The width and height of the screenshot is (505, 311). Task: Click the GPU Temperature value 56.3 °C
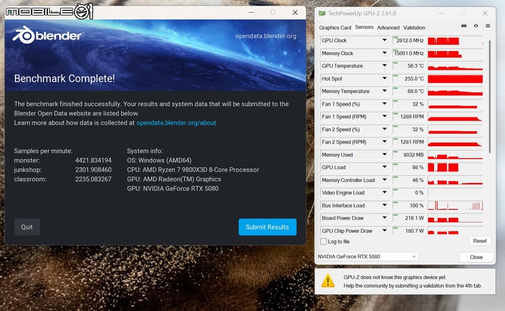pos(416,65)
